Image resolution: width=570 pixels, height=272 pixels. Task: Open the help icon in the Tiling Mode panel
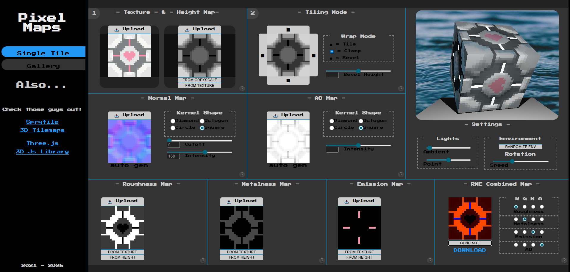point(401,88)
